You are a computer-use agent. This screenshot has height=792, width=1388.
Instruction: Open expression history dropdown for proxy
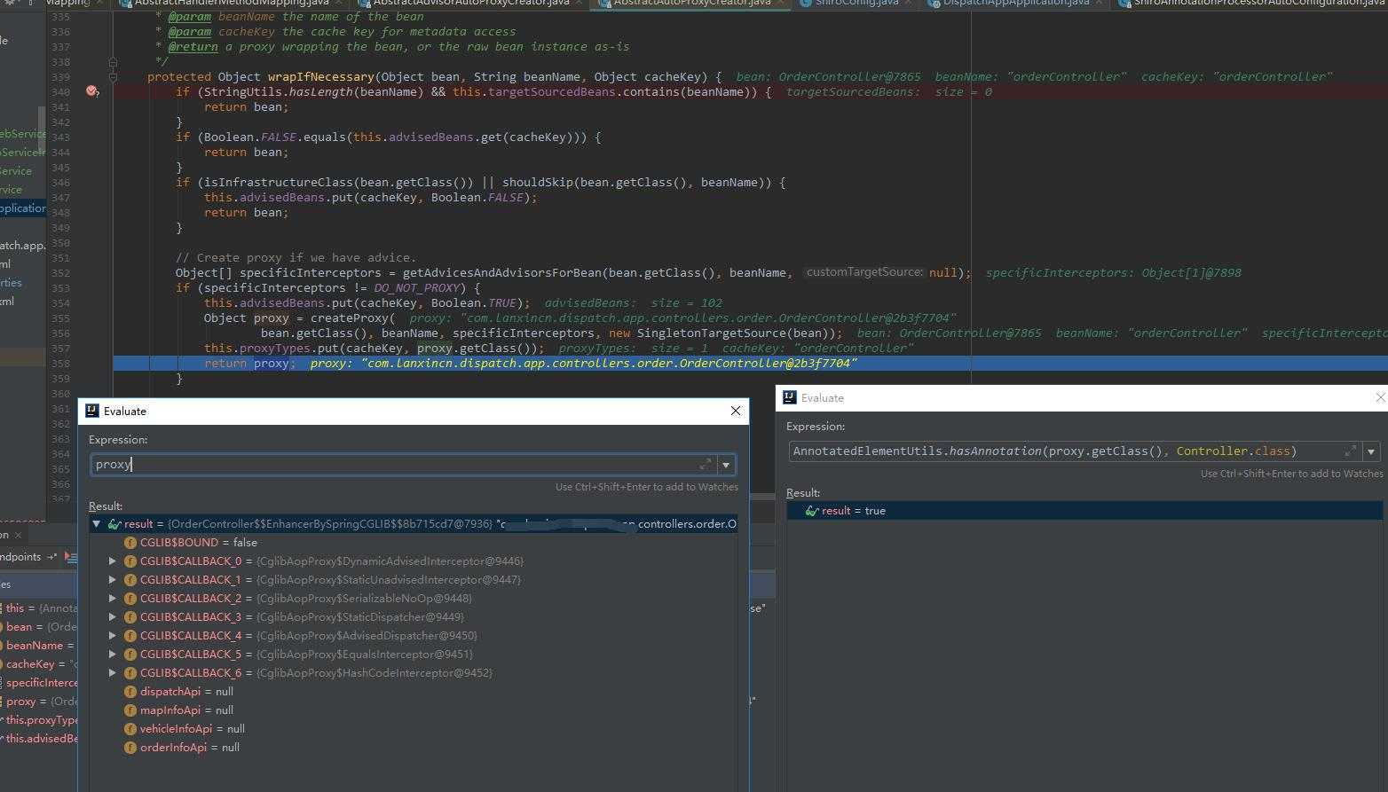tap(726, 465)
